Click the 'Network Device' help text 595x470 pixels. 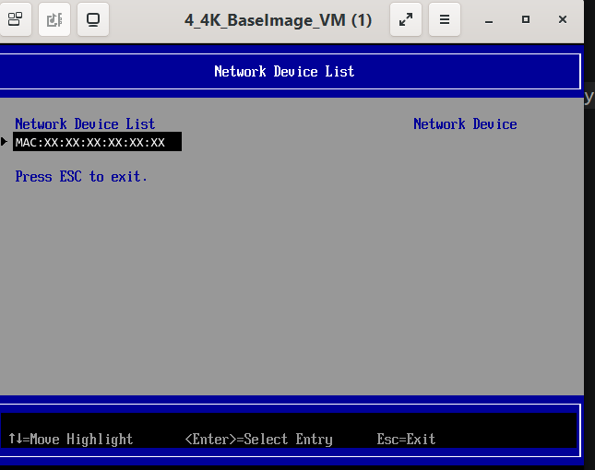[465, 123]
